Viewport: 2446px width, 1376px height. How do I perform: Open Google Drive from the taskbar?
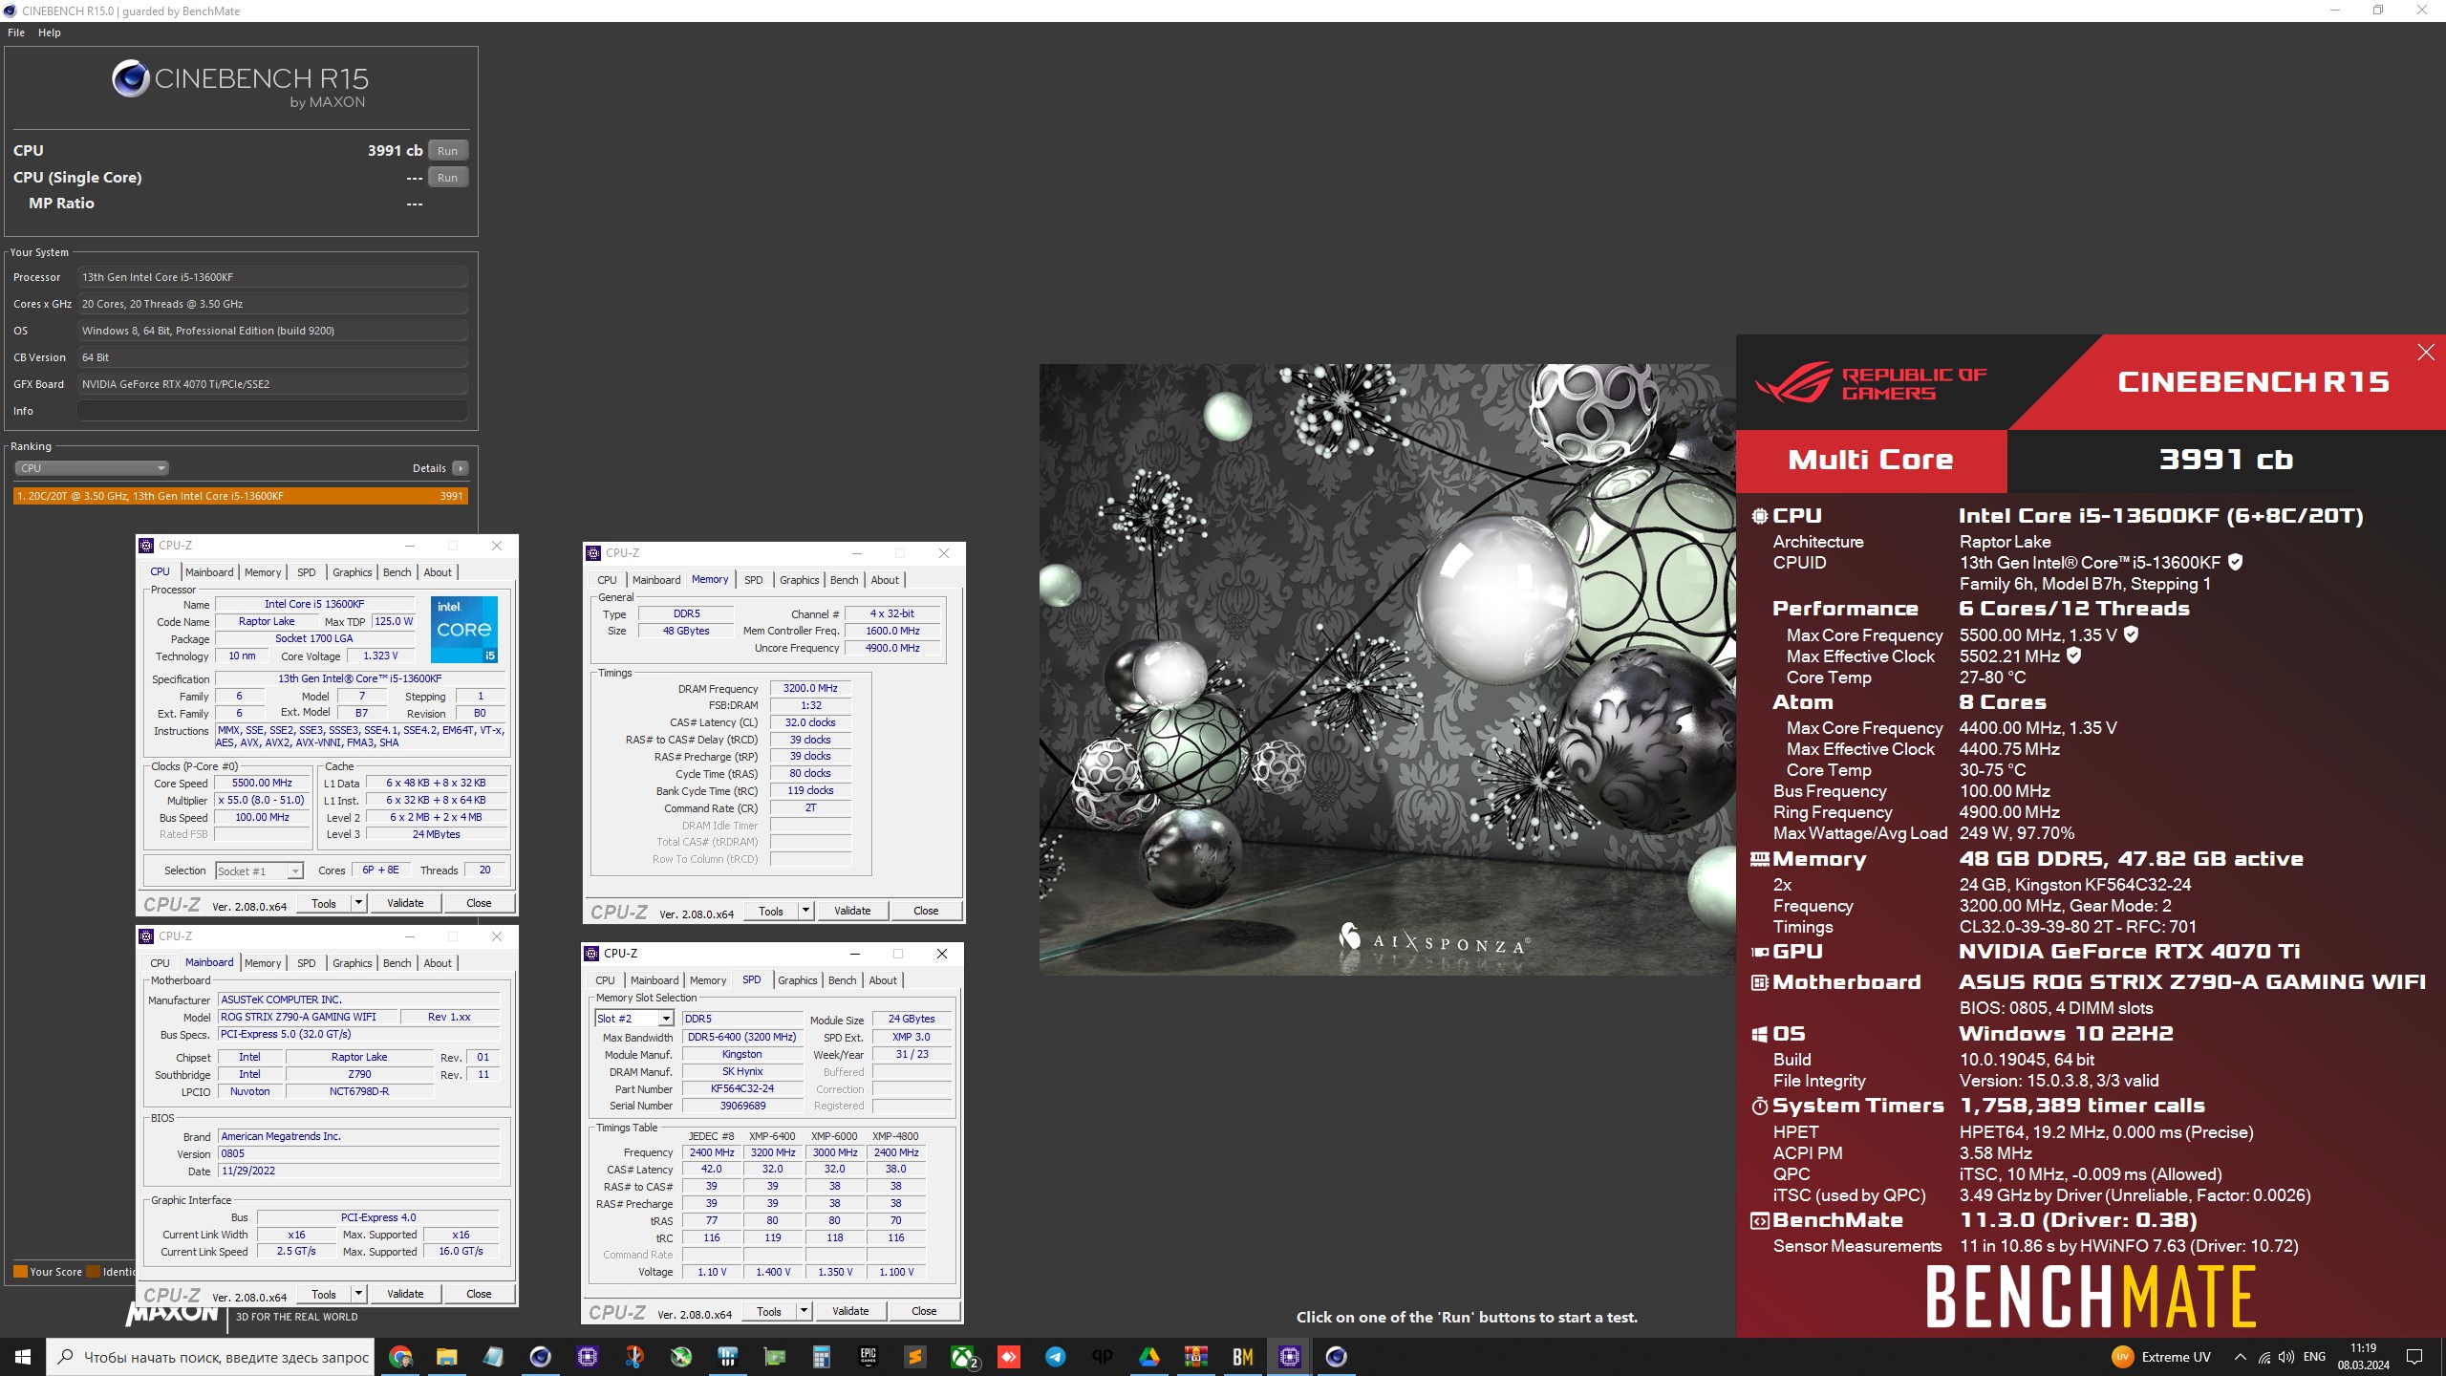[x=1148, y=1356]
